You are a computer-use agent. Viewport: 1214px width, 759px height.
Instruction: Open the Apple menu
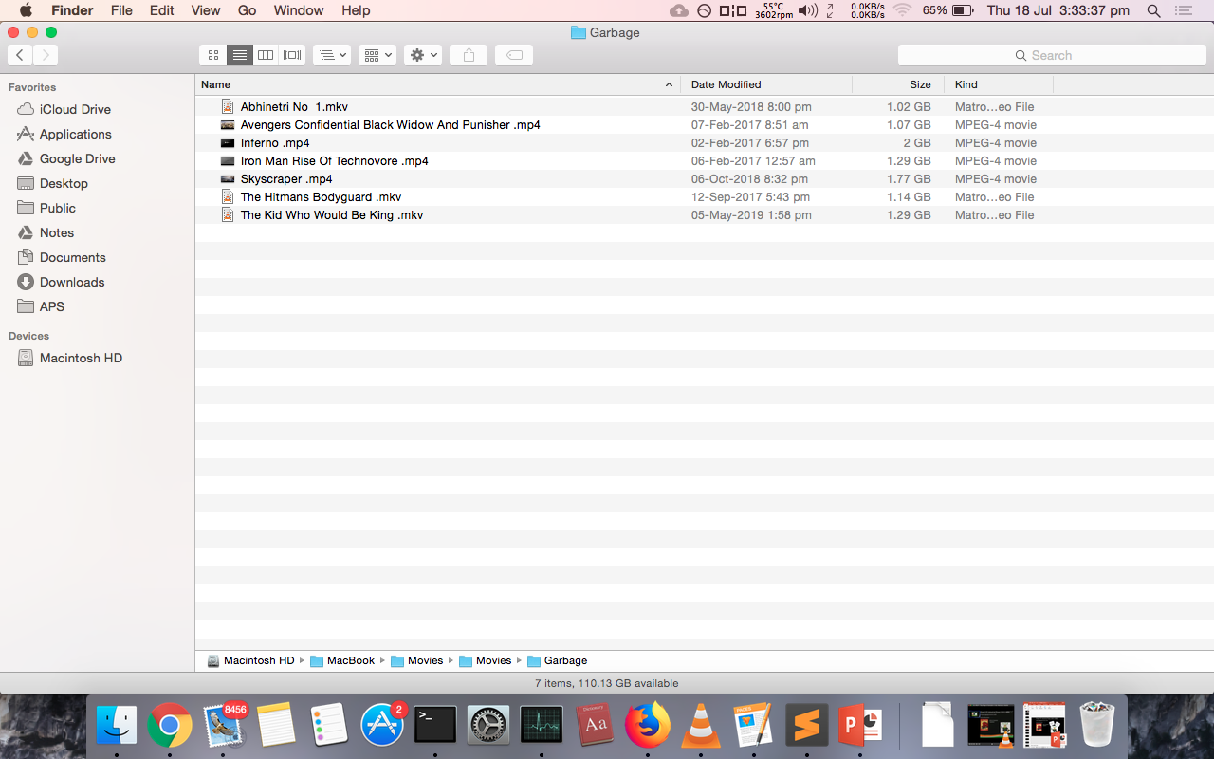pos(26,10)
